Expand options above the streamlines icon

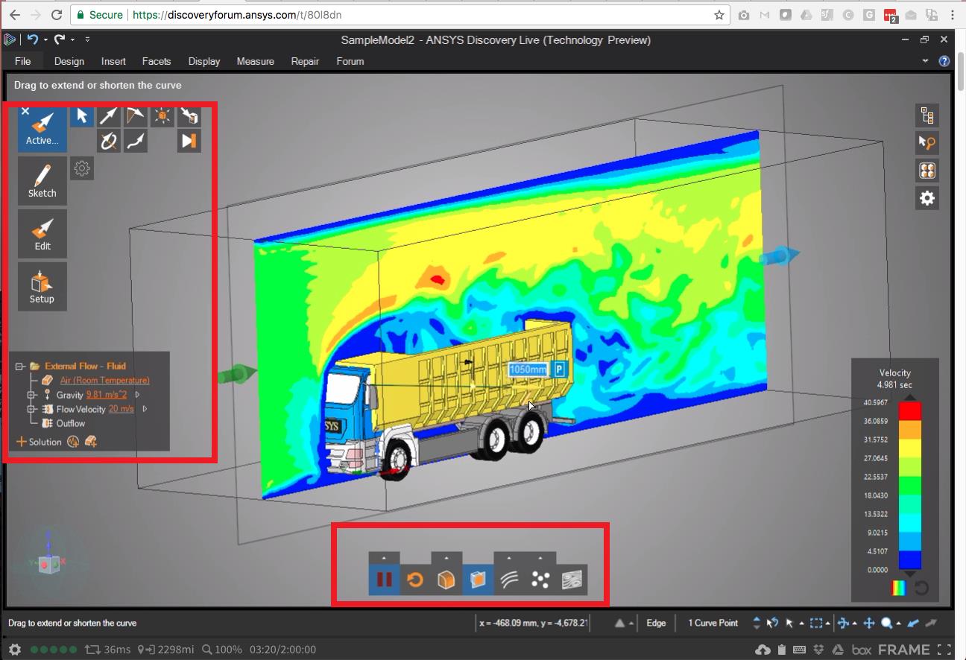coord(509,558)
